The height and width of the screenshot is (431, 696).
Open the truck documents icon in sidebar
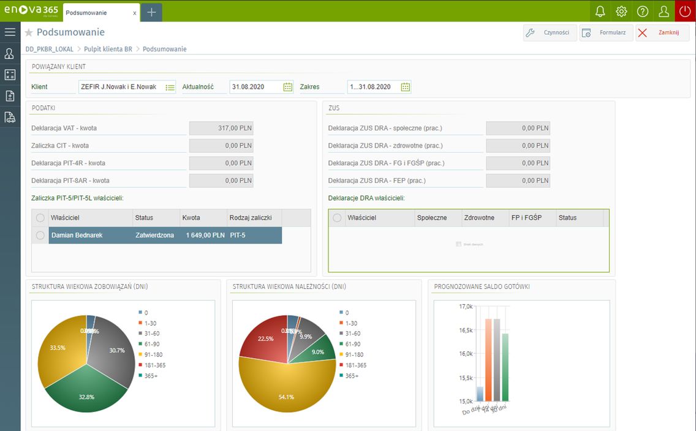10,117
